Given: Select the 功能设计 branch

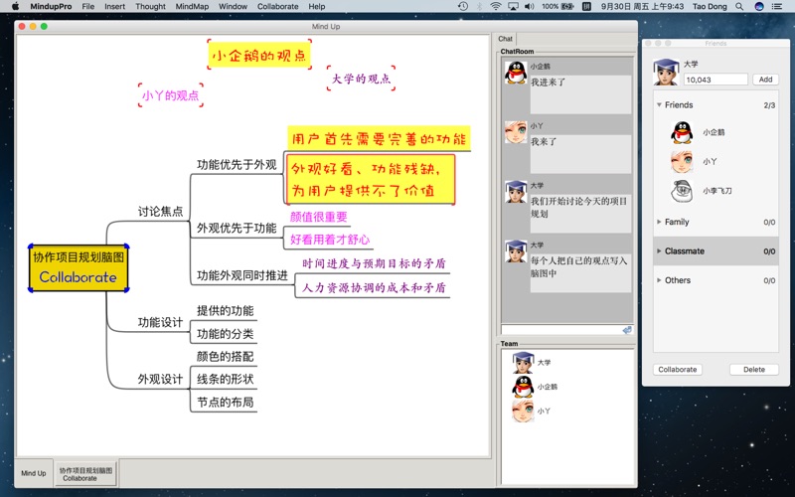Looking at the screenshot, I should point(160,322).
